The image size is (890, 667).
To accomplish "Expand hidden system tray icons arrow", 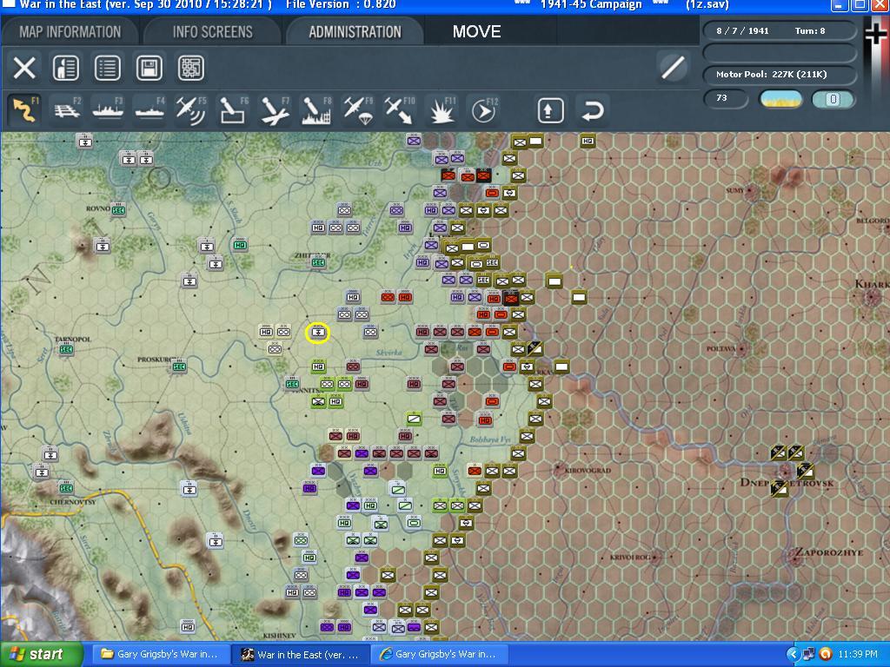I will [x=791, y=655].
